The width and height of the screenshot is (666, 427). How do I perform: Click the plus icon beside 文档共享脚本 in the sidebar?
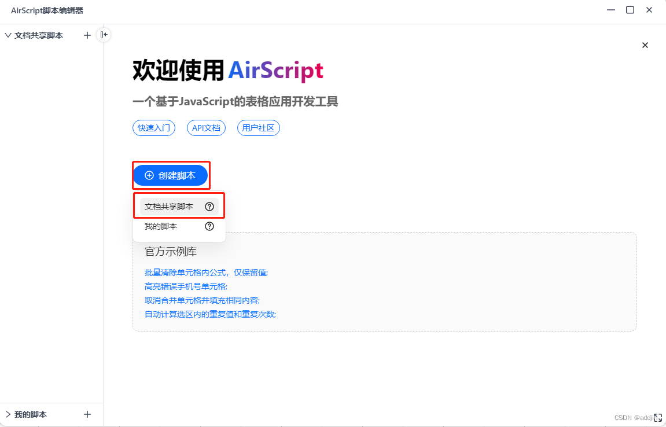(87, 35)
